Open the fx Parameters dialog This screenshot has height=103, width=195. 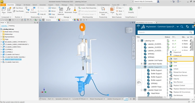68,10
